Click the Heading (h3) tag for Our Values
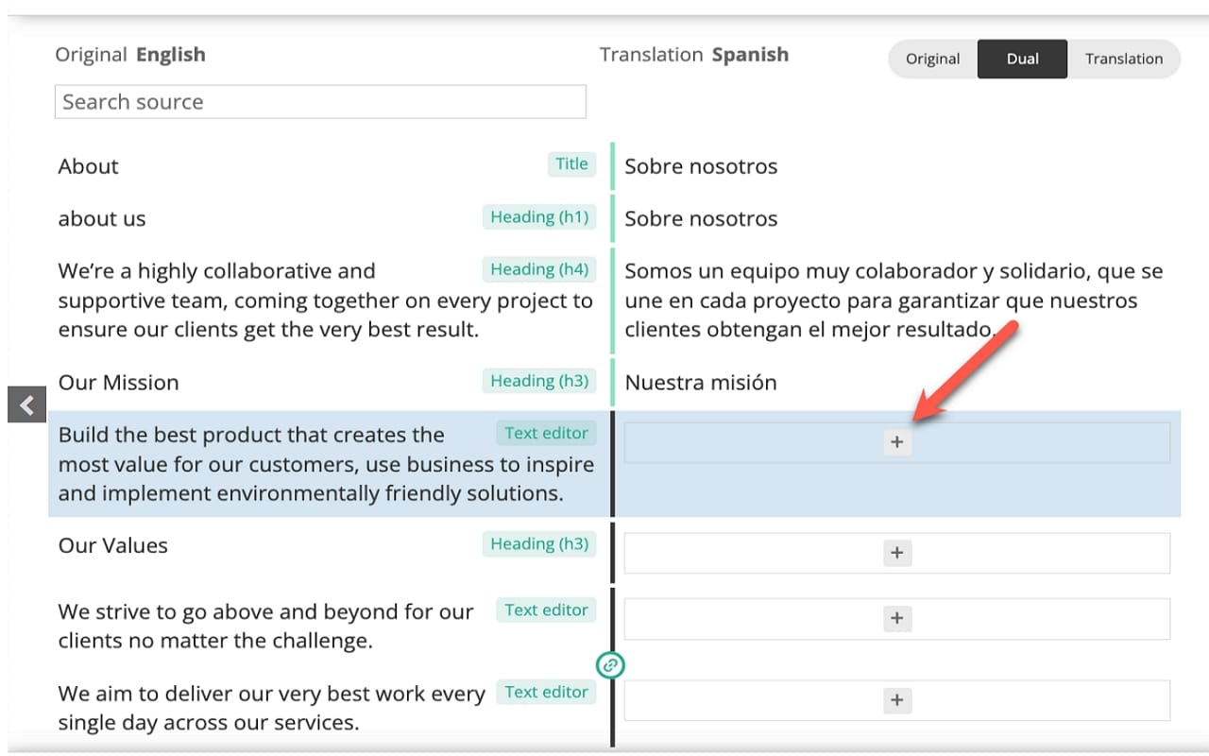Image resolution: width=1209 pixels, height=756 pixels. [539, 543]
